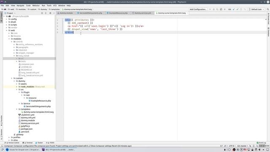Open the Refactor menu
The width and height of the screenshot is (270, 152).
coord(36,5)
